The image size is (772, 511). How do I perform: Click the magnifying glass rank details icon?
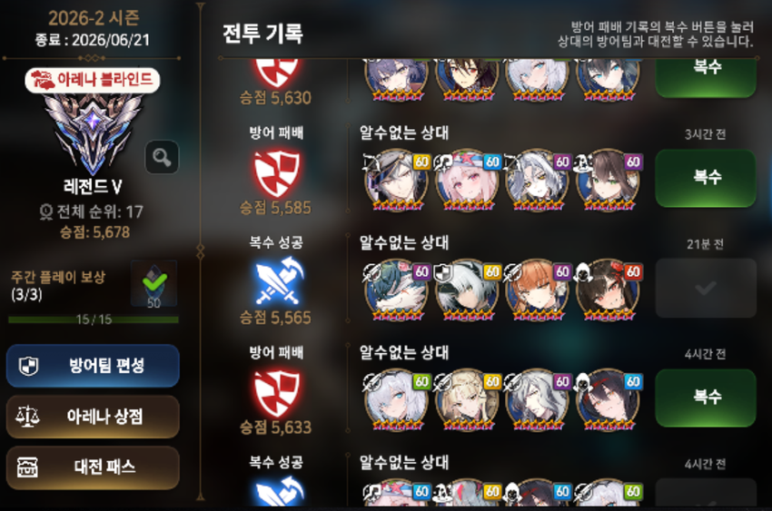coord(162,157)
